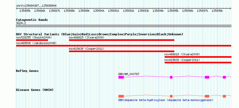
Task: Click the first orange OMIM exon block
Action: click(x=121, y=96)
